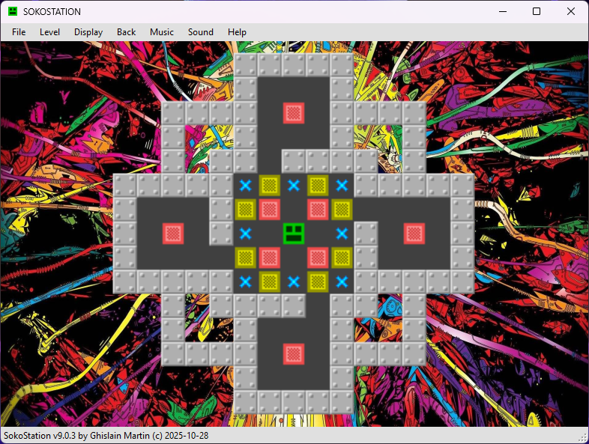Screen dimensions: 589x444
Task: Click yellow crate directly above the bottom-right X
Action: pos(342,258)
